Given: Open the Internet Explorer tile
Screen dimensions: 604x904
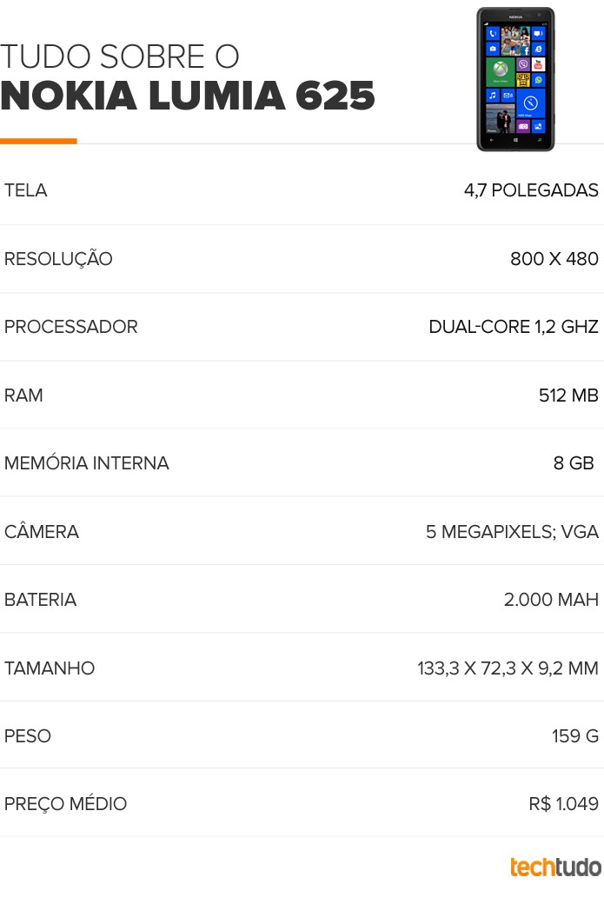Looking at the screenshot, I should pyautogui.click(x=538, y=49).
